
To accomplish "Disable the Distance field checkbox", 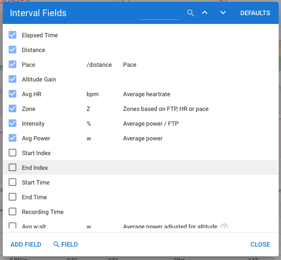I will 12,50.
